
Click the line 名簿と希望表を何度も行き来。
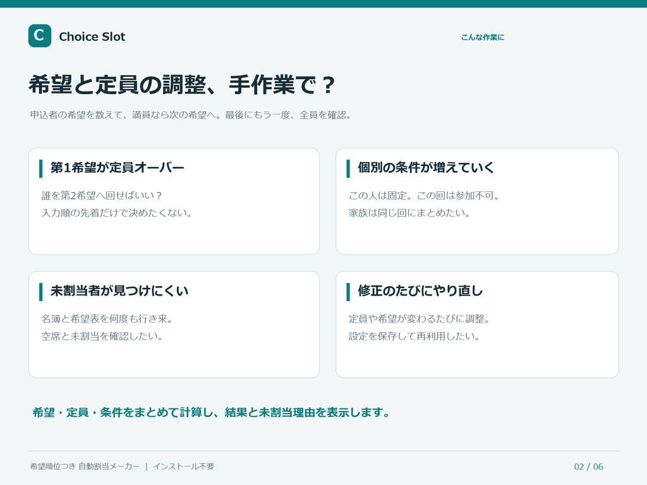point(107,319)
